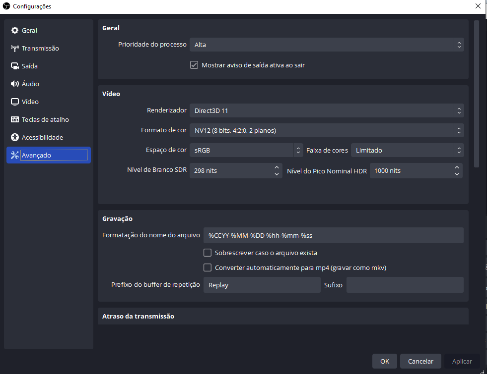The height and width of the screenshot is (374, 487).
Task: Click the settings panel vertical scrollbar
Action: 477,94
